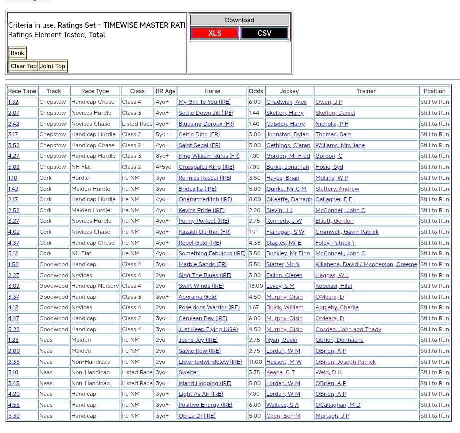
Task: Open the 1.10 Cork race time link
Action: (13, 178)
